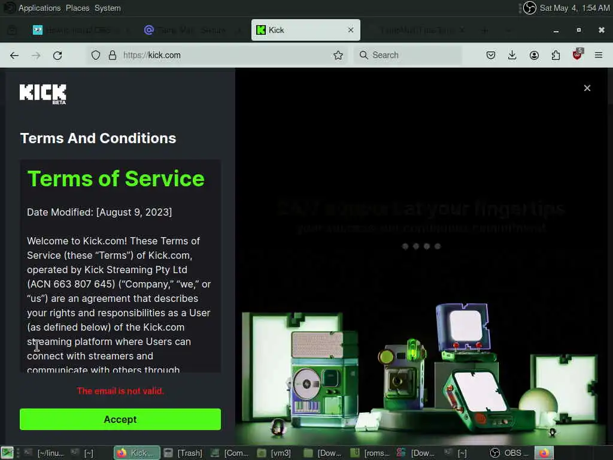Click the Terms And Conditions title
Screen dimensions: 613x460
(98, 138)
